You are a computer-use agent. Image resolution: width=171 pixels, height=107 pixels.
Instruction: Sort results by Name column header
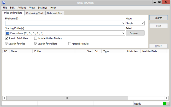click(x=21, y=51)
